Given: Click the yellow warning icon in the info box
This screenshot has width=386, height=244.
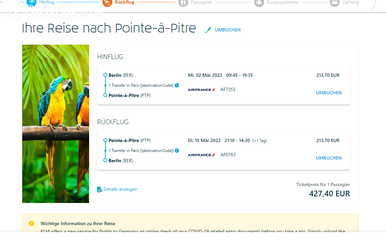Looking at the screenshot, I should (x=31, y=223).
